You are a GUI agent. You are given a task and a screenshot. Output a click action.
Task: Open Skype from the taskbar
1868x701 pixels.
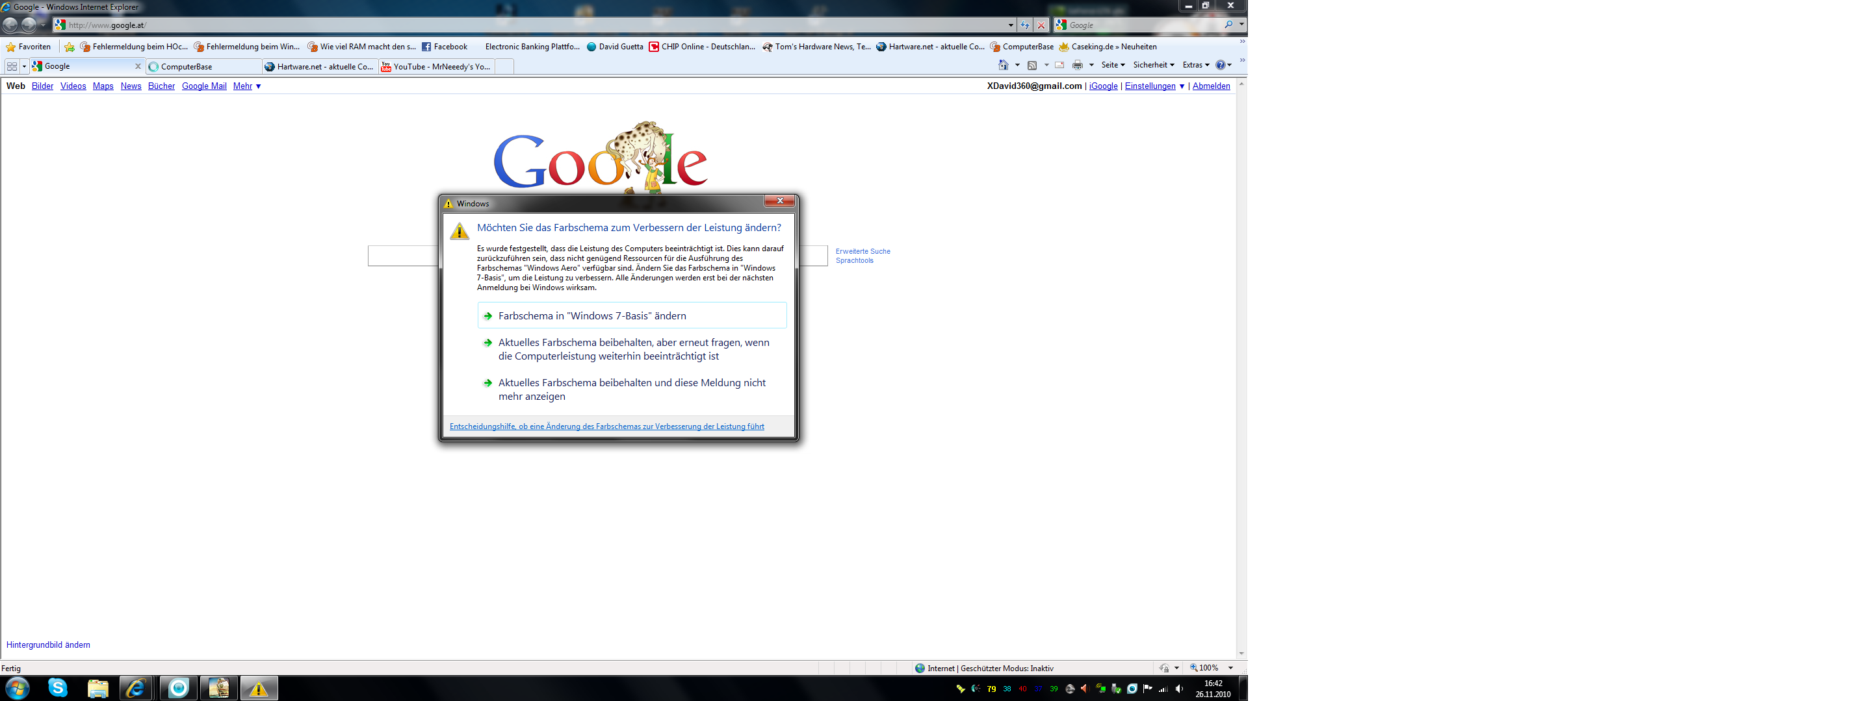pos(57,687)
